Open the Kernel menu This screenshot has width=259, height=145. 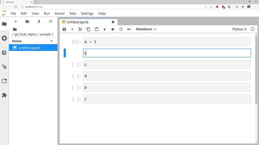pyautogui.click(x=59, y=13)
